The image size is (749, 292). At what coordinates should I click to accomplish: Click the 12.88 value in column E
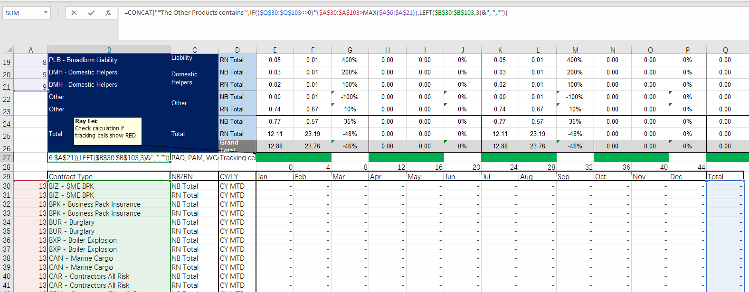coord(275,146)
